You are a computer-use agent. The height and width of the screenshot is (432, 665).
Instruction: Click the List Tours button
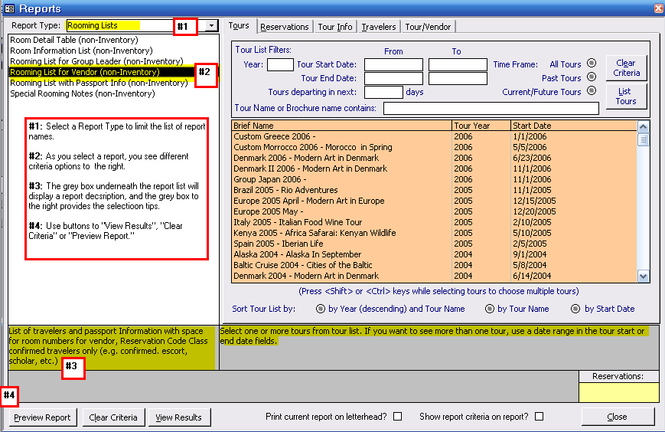click(626, 96)
